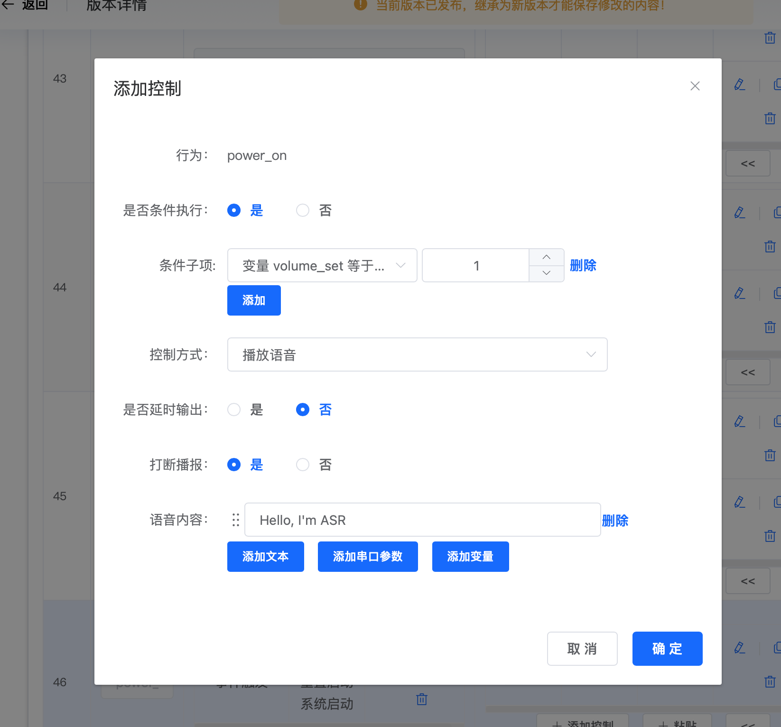This screenshot has height=727, width=781.
Task: Collapse row 44 with the << button
Action: coord(747,372)
